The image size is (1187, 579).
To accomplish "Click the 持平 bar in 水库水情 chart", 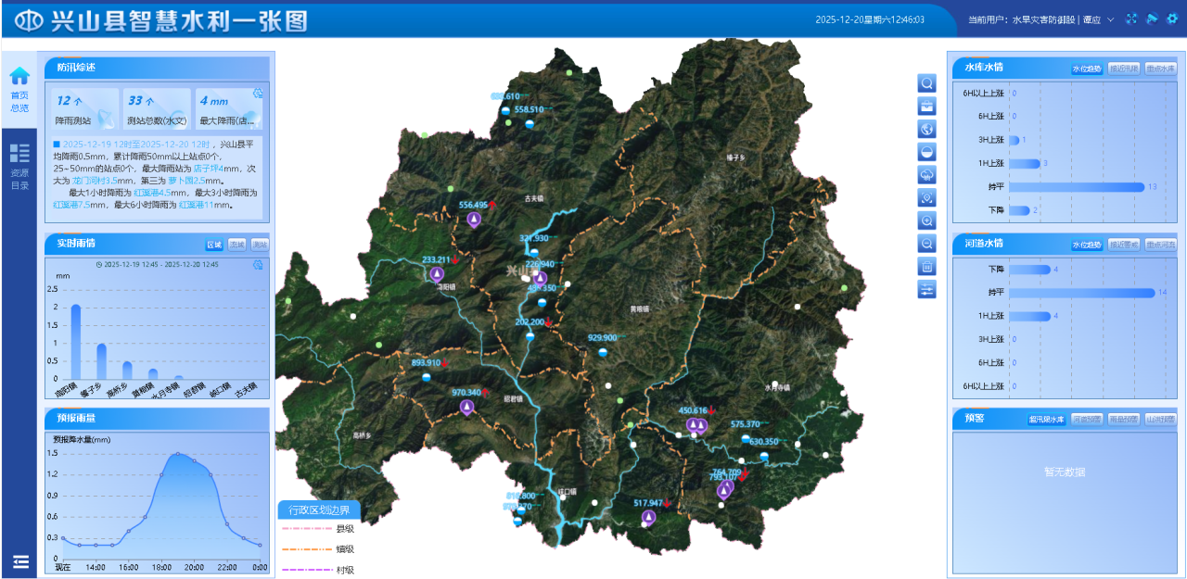I will pos(1076,187).
